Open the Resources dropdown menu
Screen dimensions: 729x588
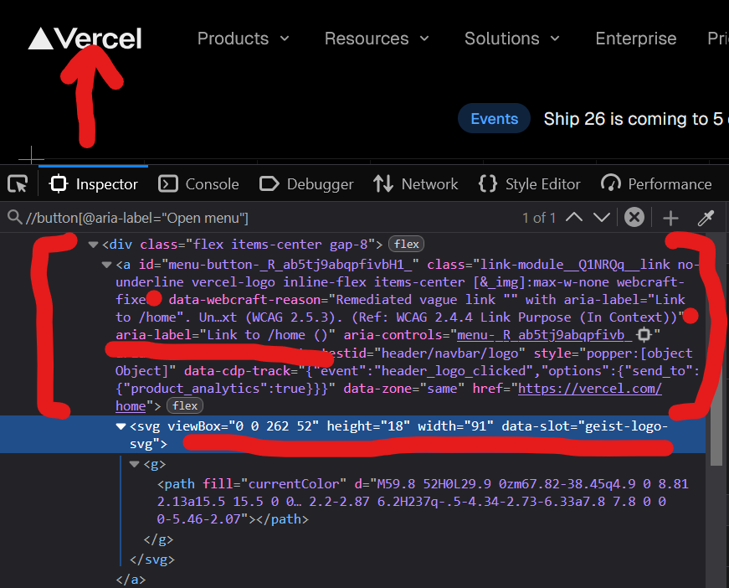point(377,39)
